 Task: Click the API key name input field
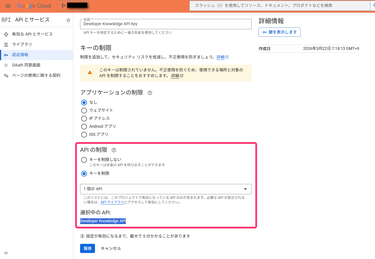166,24
